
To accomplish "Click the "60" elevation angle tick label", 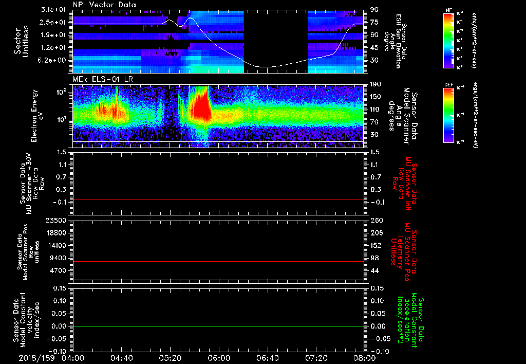I will 374,35.
